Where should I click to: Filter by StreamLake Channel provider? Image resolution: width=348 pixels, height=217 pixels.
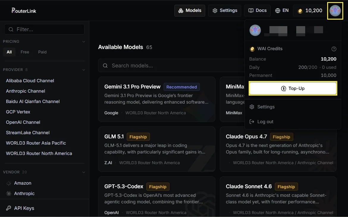(x=28, y=133)
